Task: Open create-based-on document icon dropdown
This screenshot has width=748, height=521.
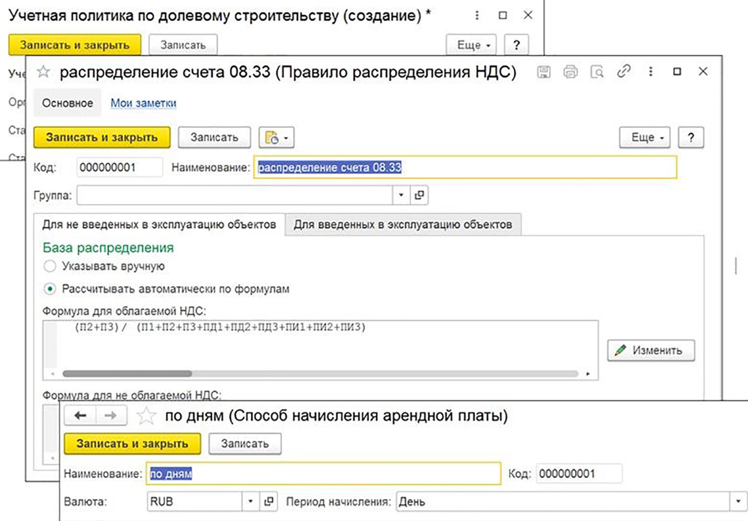Action: pyautogui.click(x=277, y=137)
